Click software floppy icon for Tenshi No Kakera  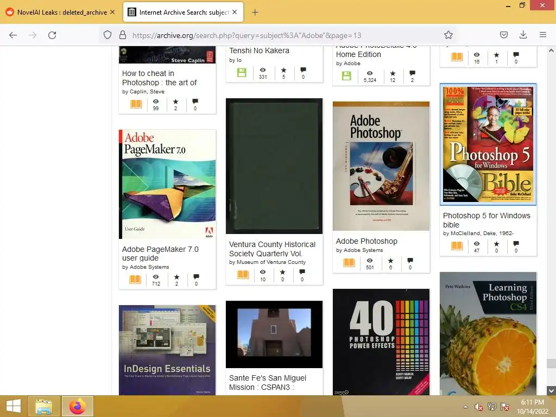242,73
